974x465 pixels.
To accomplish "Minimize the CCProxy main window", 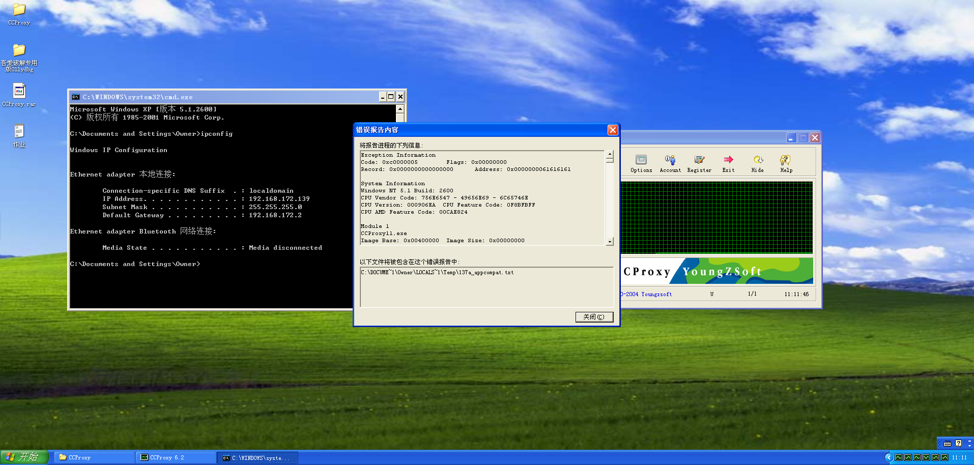I will click(791, 138).
